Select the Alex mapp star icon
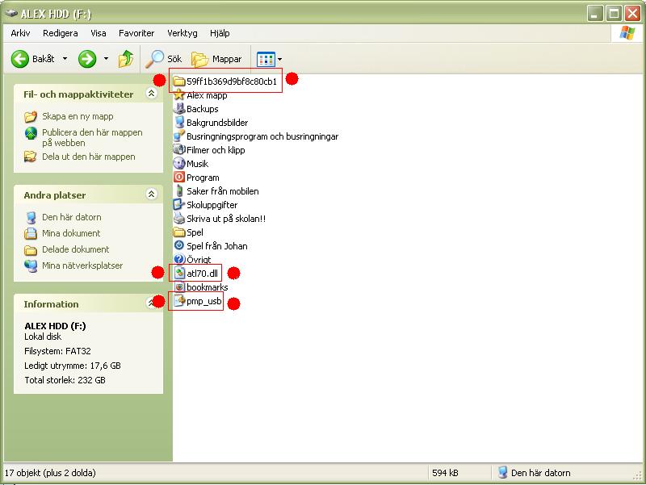 pos(178,95)
